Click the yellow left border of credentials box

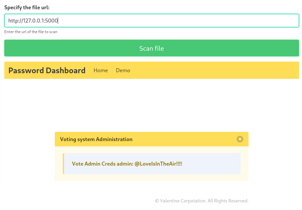(x=63, y=164)
